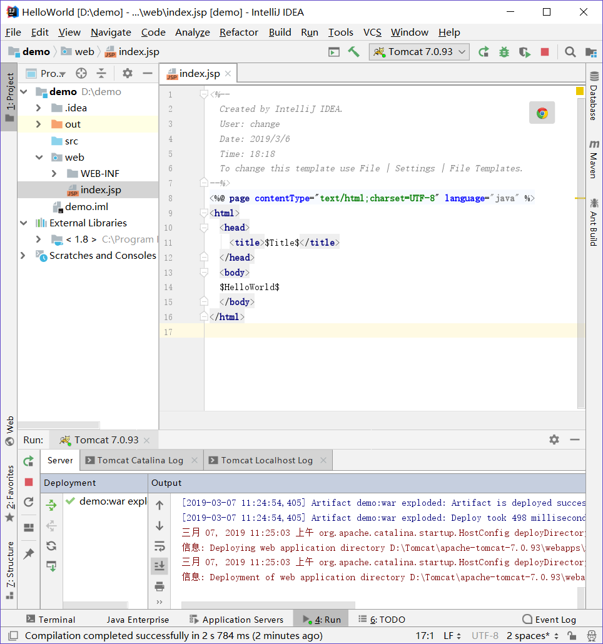Pin the Run tool window tab
Viewport: 603px width, 644px height.
tap(29, 553)
